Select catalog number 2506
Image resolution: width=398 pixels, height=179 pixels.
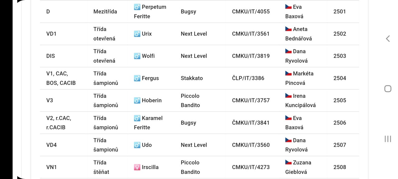(x=340, y=123)
